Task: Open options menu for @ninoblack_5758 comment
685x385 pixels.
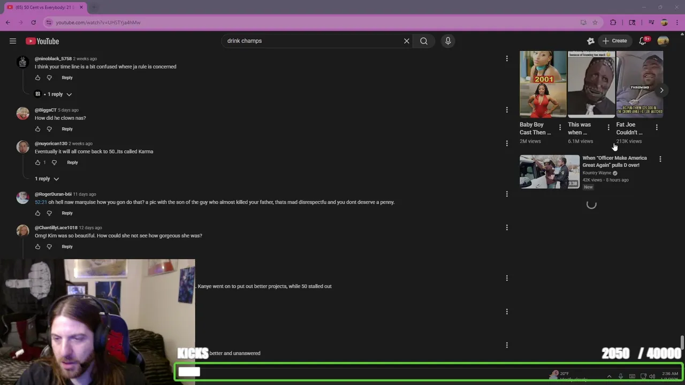Action: pyautogui.click(x=507, y=58)
